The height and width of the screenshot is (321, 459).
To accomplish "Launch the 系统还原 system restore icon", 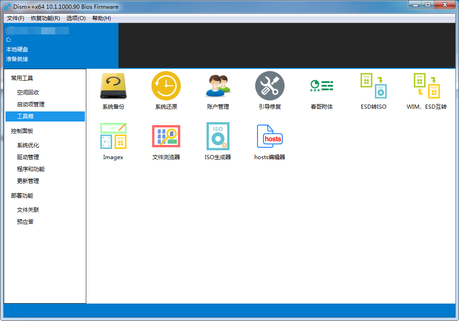I will tap(166, 86).
